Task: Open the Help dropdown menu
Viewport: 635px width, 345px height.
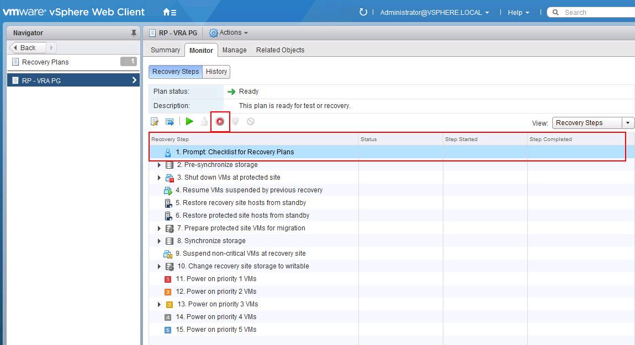Action: (x=519, y=13)
